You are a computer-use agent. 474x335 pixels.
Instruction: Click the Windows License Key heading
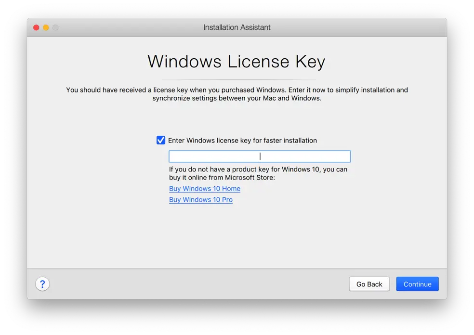237,62
